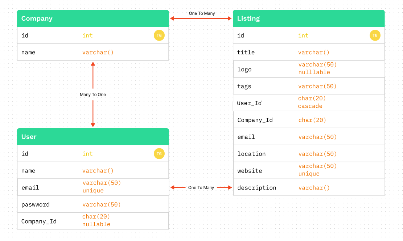The height and width of the screenshot is (241, 403).
Task: Select the 'email' field in User table
Action: [93, 188]
